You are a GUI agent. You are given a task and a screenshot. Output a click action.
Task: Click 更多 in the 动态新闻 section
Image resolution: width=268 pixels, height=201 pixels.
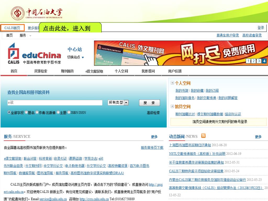coord(258,137)
